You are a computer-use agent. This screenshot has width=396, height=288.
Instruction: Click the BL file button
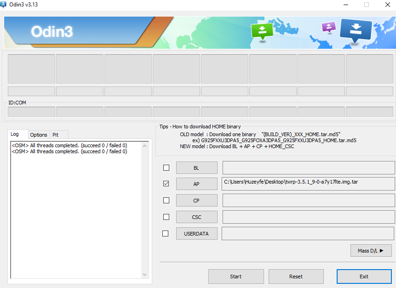coord(196,168)
